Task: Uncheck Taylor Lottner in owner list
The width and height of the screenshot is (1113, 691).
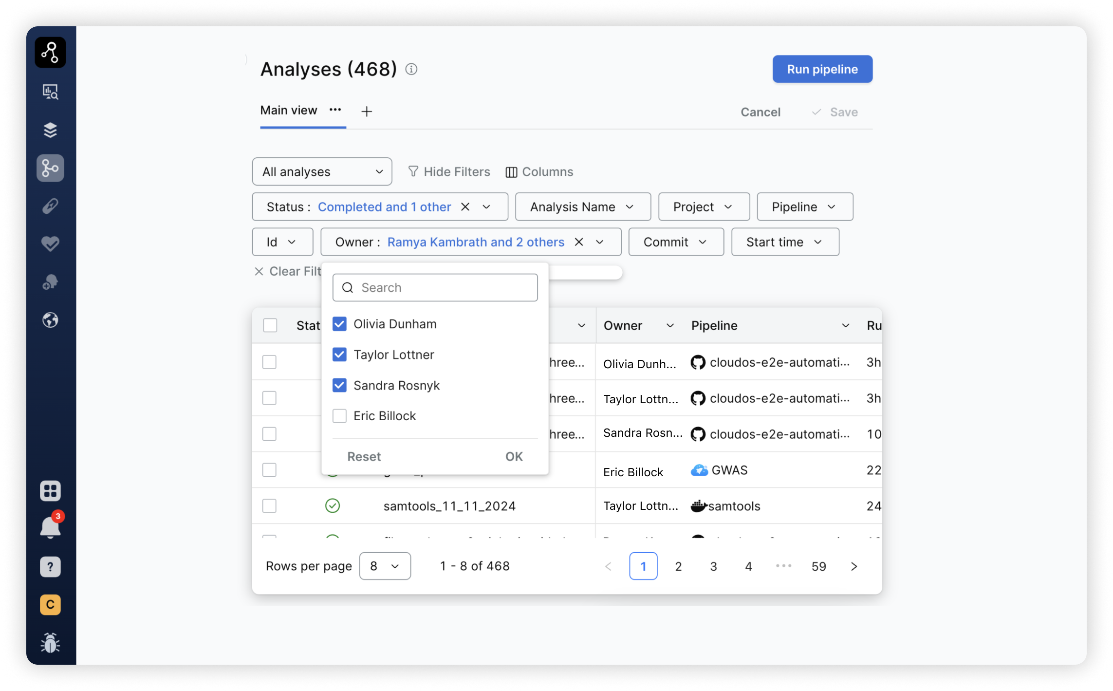Action: (x=339, y=355)
